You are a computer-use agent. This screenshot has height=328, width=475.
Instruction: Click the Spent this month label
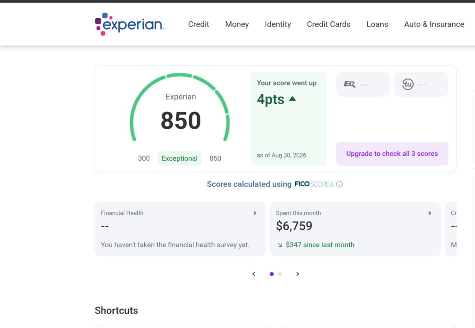(298, 213)
